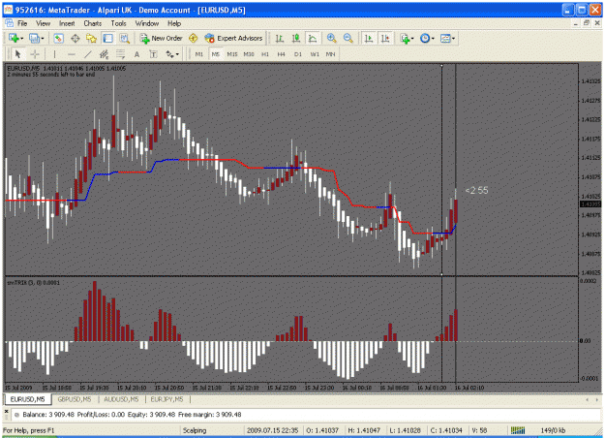Image resolution: width=605 pixels, height=438 pixels.
Task: Select the Cursor arrow tool
Action: point(17,54)
